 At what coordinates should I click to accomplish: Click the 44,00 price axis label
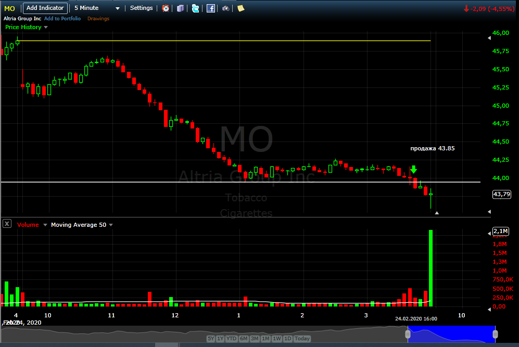(x=500, y=178)
